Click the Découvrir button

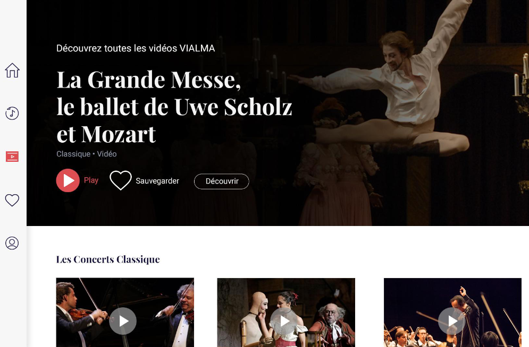pos(222,181)
